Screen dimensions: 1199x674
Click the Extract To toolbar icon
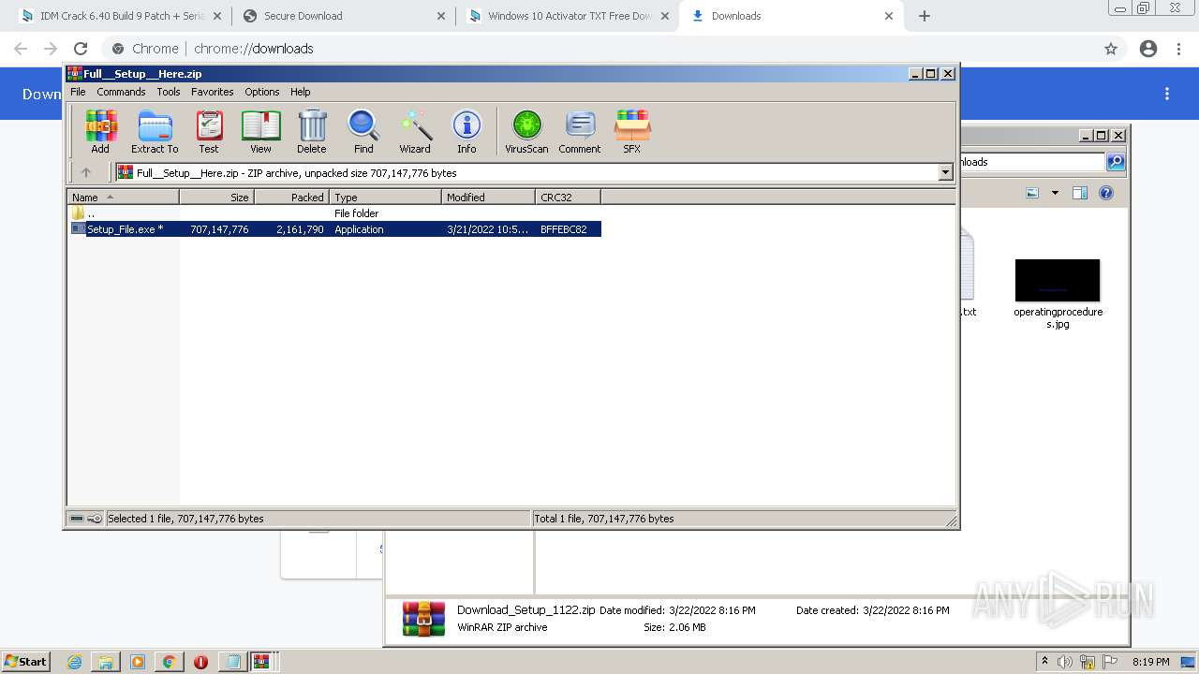click(x=155, y=131)
